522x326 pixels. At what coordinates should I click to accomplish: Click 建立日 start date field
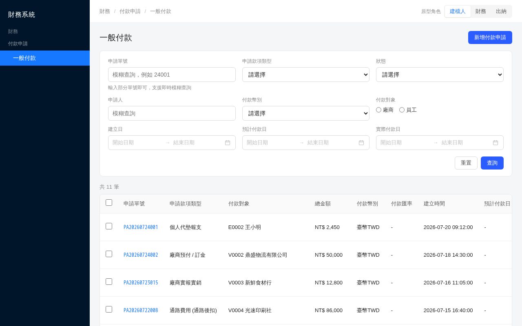tap(137, 143)
